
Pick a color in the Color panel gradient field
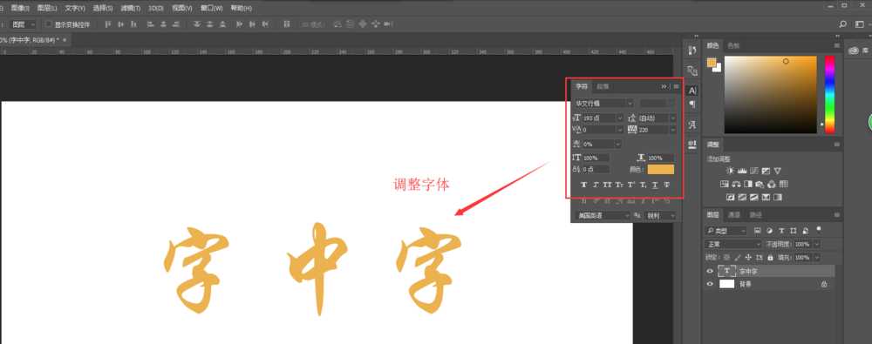click(770, 94)
